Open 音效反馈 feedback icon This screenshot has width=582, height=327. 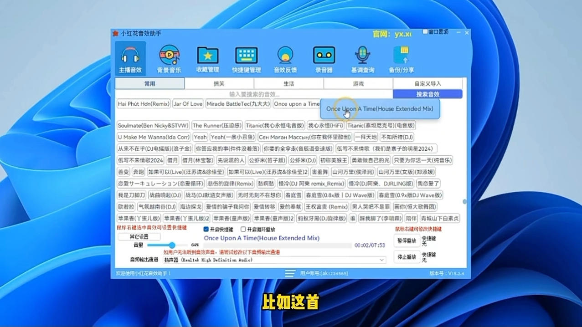pyautogui.click(x=285, y=58)
